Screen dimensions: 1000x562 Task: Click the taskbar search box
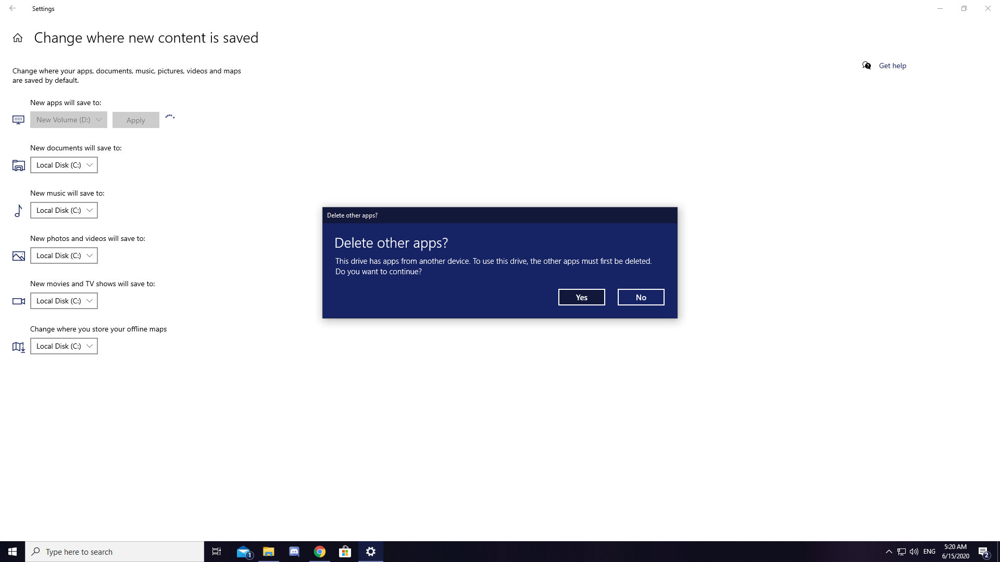click(x=115, y=552)
